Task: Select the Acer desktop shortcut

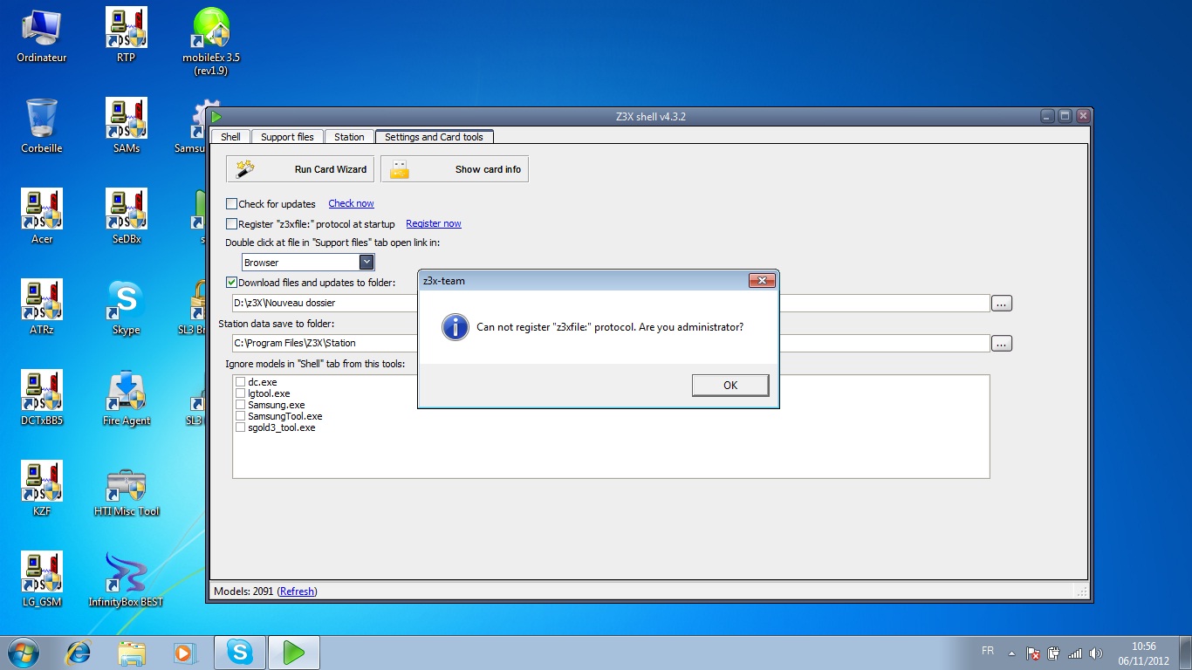Action: (41, 216)
